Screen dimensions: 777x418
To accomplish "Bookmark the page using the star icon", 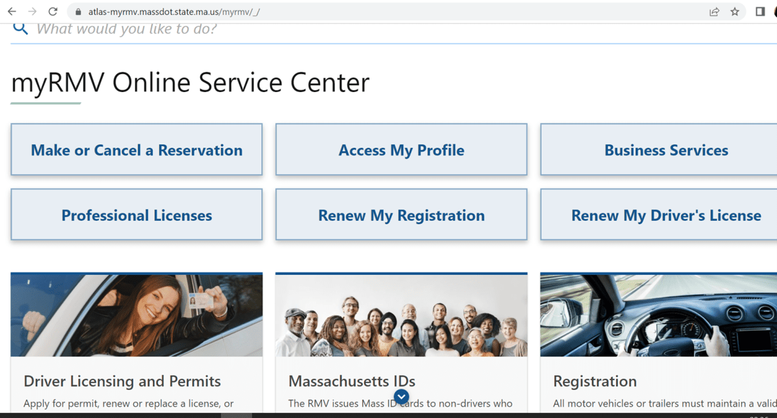I will 735,11.
